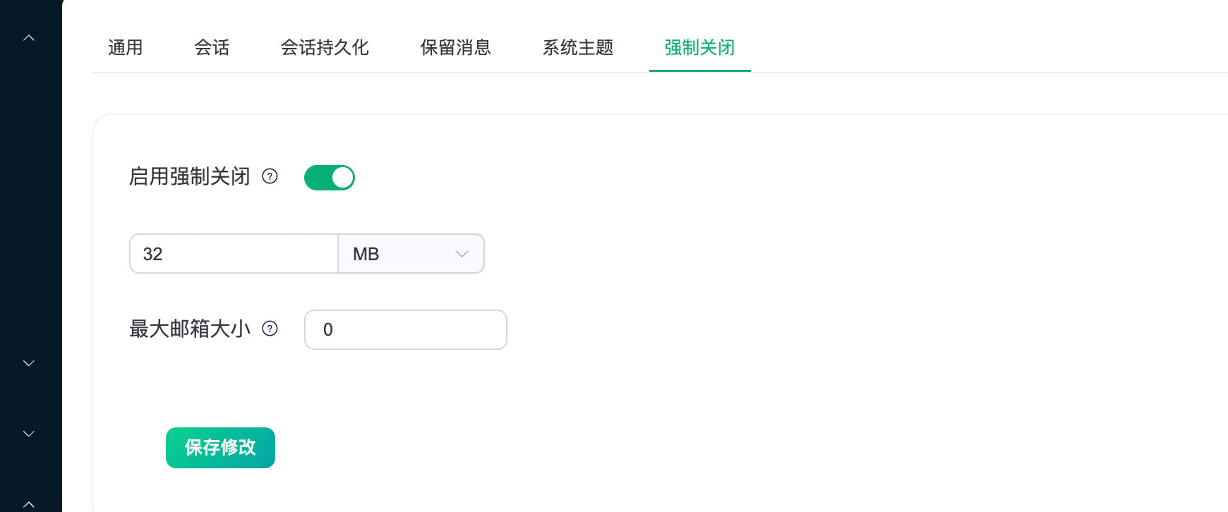Disable the 启用强制关闭 switch
The width and height of the screenshot is (1228, 512).
(x=329, y=178)
